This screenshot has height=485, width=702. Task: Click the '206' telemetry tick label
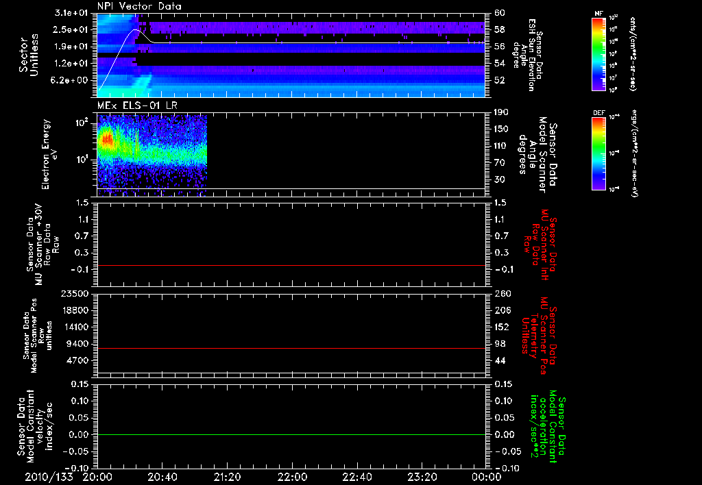502,310
